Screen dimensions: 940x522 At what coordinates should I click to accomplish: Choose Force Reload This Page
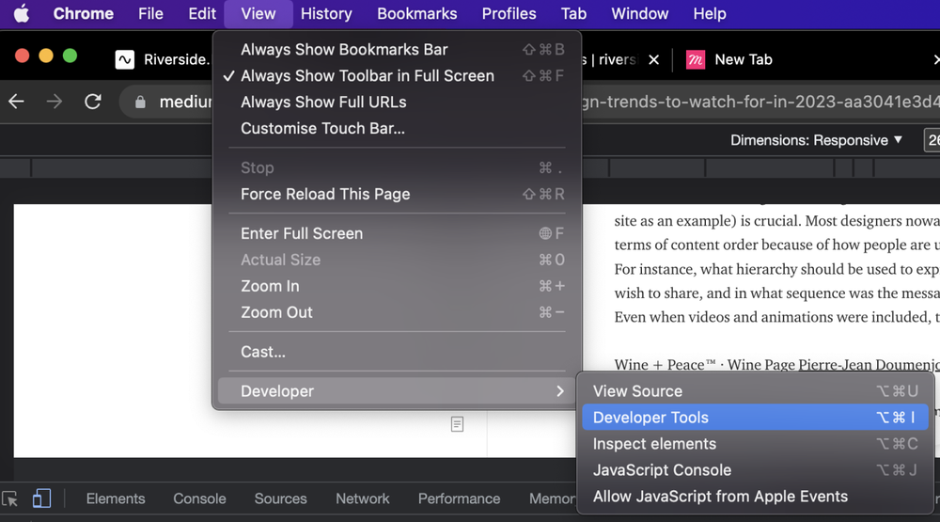coord(397,194)
